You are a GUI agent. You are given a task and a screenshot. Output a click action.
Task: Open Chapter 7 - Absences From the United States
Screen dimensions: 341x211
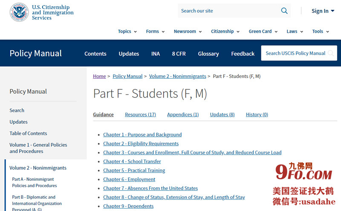tap(150, 188)
